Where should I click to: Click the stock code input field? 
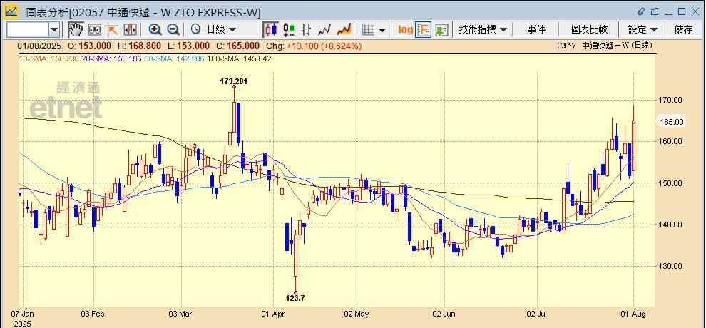[28, 30]
